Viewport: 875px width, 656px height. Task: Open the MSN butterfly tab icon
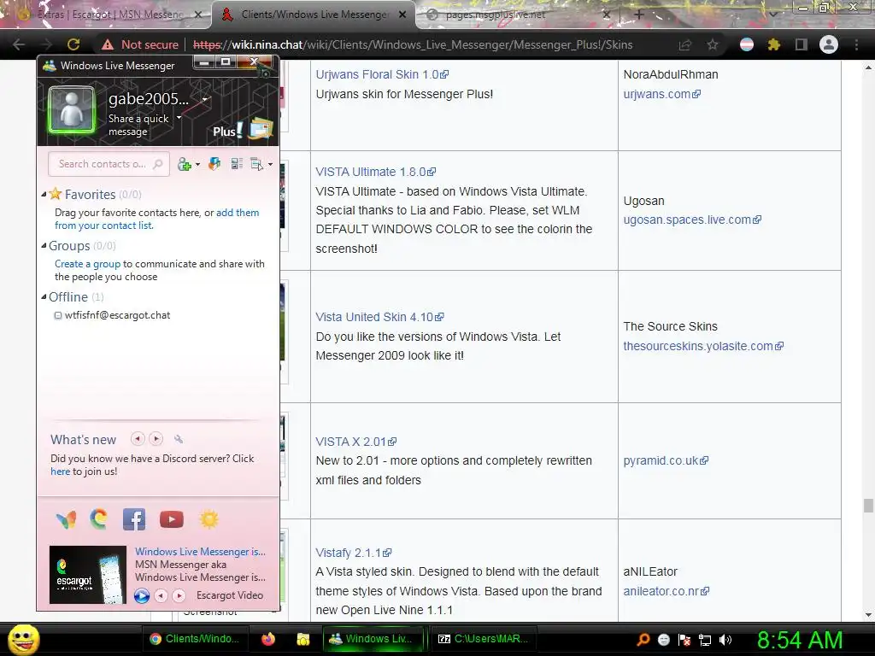67,519
